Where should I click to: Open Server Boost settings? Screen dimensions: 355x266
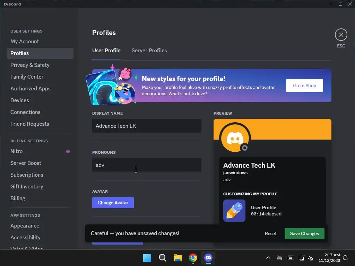[x=40, y=163]
